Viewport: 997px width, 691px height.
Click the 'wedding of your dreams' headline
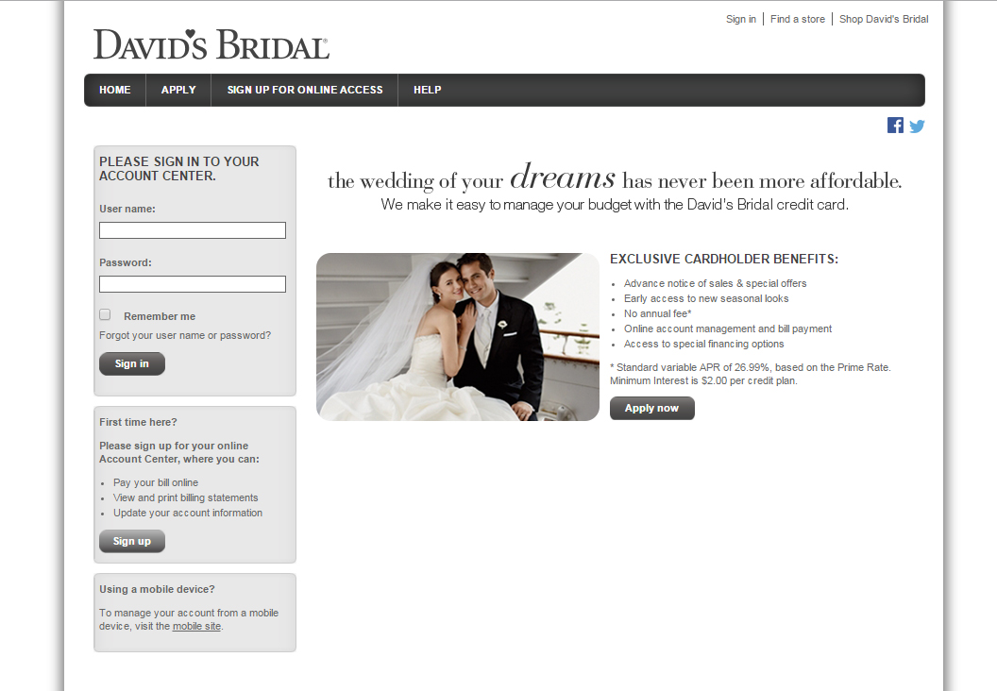point(615,177)
